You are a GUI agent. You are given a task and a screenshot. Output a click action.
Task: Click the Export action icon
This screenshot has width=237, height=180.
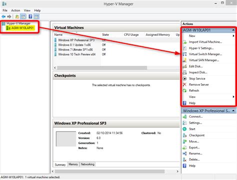point(184,148)
